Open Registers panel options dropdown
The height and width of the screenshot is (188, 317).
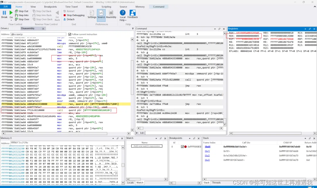305,29
